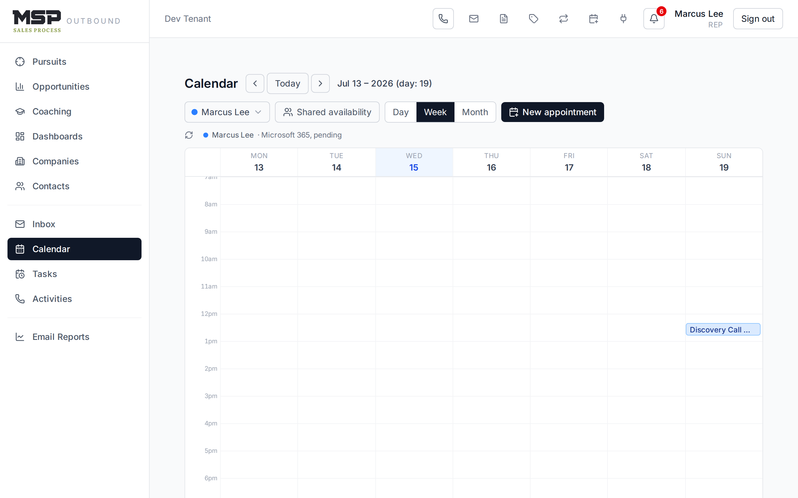Click the Dev Tenant label
The height and width of the screenshot is (498, 798).
pos(188,19)
